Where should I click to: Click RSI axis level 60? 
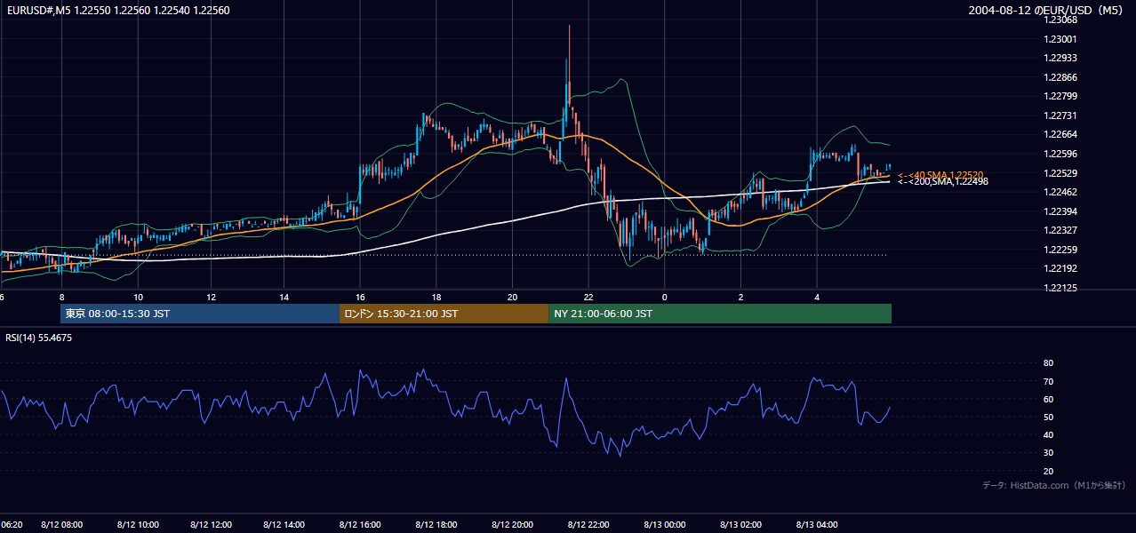[1049, 399]
